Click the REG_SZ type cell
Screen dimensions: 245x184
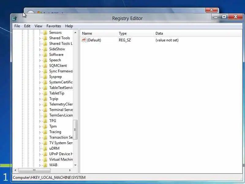click(x=125, y=40)
